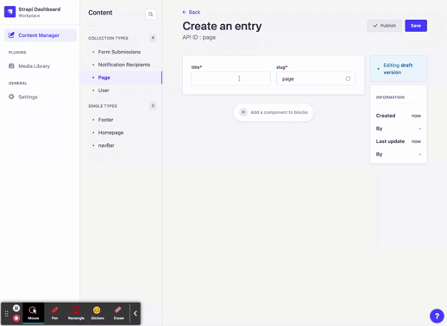Activate the Mouse pointer tool
The height and width of the screenshot is (326, 447).
(x=34, y=313)
